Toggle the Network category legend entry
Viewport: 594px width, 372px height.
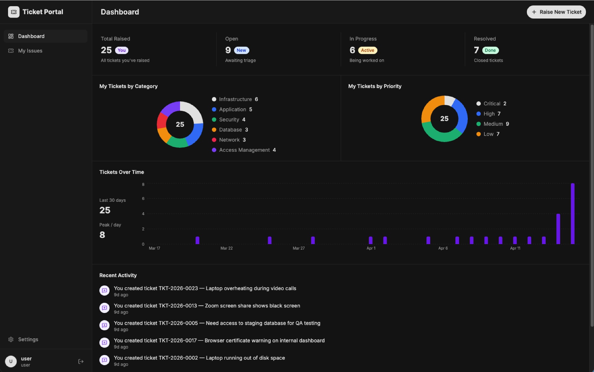coord(231,140)
